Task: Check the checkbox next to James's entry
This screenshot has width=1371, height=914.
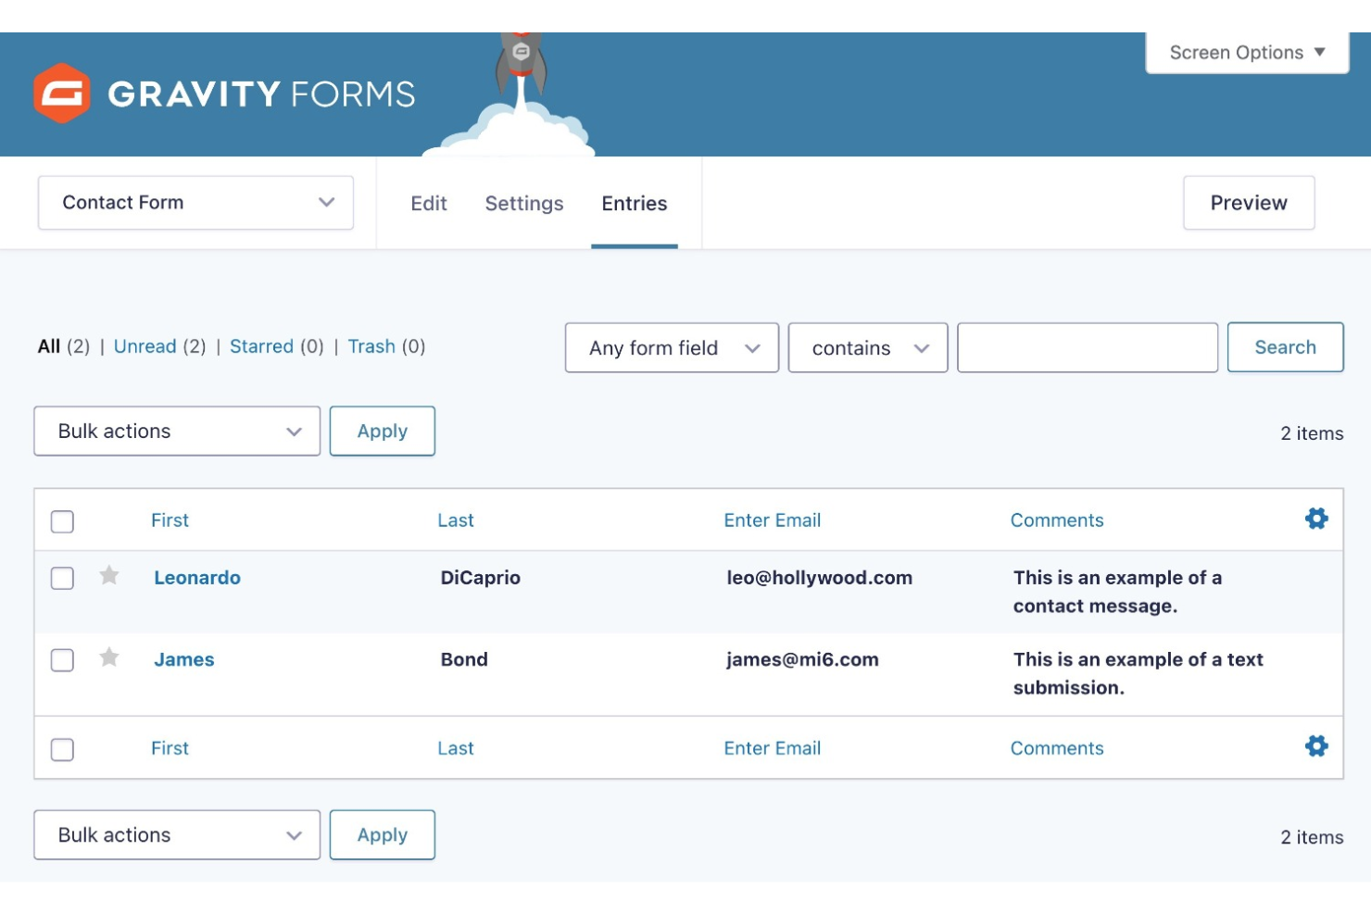Action: point(62,659)
